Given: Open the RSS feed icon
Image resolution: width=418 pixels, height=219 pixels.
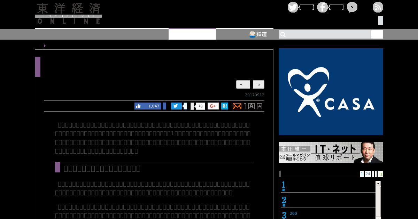Looking at the screenshot, I should tap(378, 7).
